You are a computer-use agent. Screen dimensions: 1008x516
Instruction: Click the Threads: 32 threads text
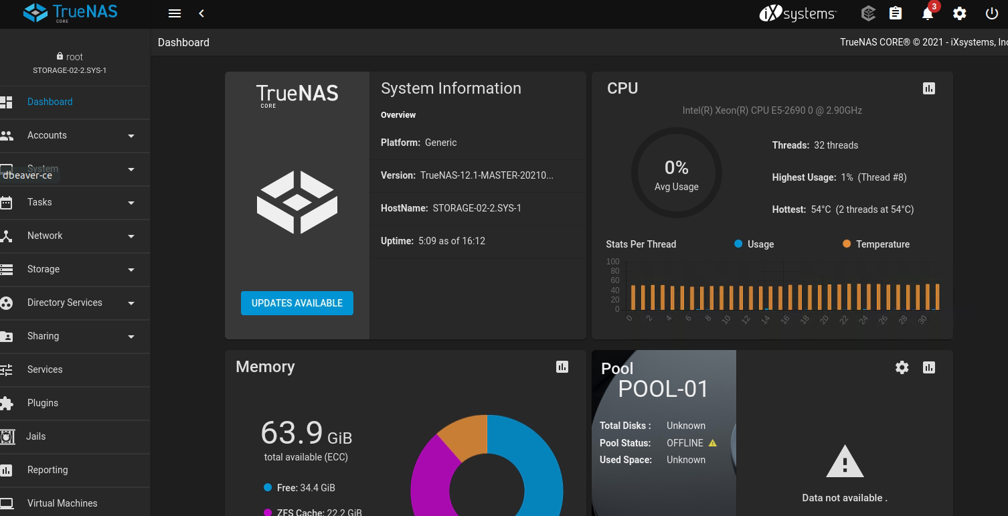[815, 145]
